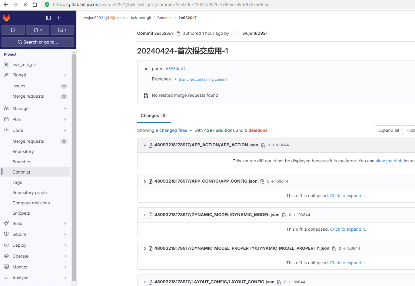Expand Branches containing commit
The height and width of the screenshot is (286, 415).
(x=201, y=80)
